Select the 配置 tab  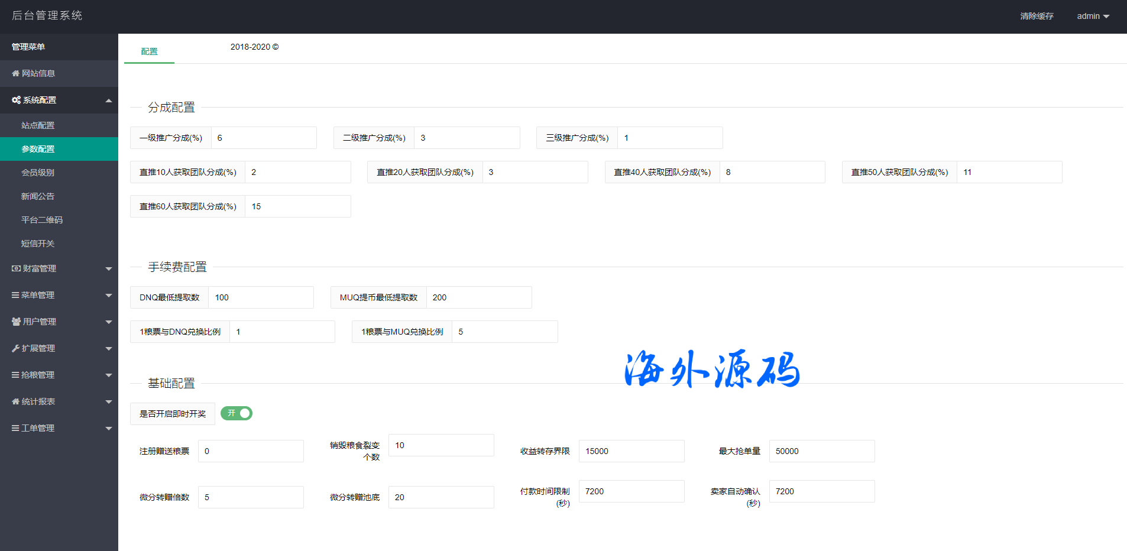coord(149,51)
